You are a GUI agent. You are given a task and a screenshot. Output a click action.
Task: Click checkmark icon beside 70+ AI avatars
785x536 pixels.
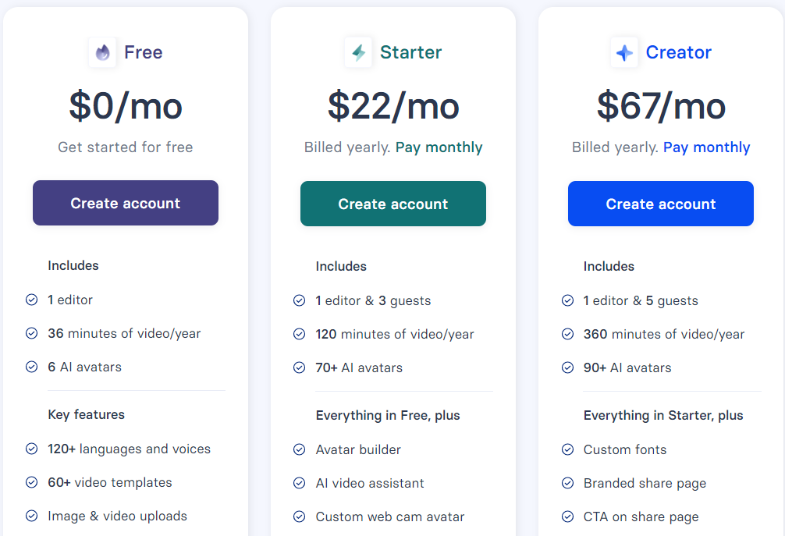click(300, 367)
